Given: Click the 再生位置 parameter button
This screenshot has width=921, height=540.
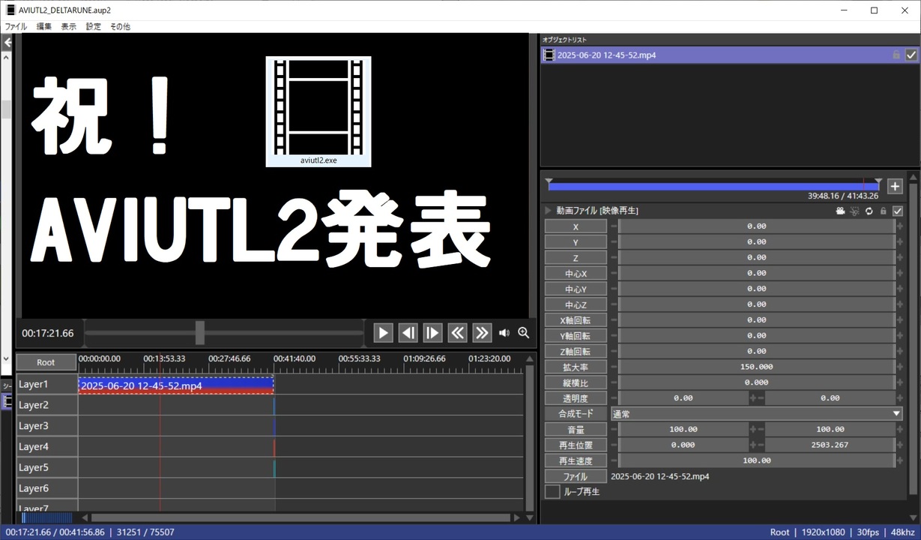Looking at the screenshot, I should pos(576,445).
